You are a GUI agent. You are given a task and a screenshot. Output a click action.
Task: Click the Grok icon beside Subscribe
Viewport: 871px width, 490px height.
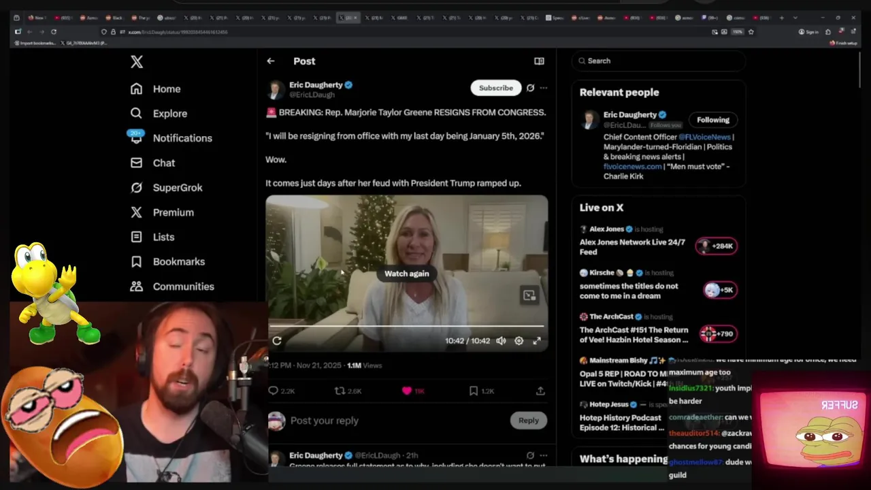pyautogui.click(x=530, y=88)
